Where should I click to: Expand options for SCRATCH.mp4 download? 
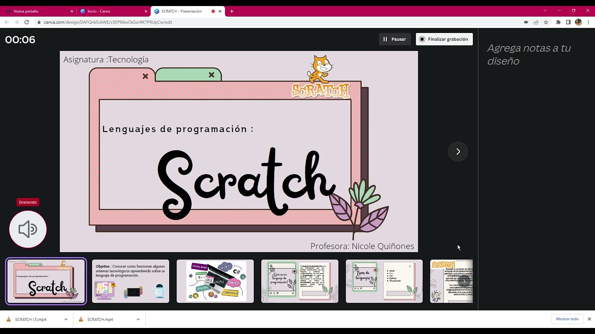[138, 319]
